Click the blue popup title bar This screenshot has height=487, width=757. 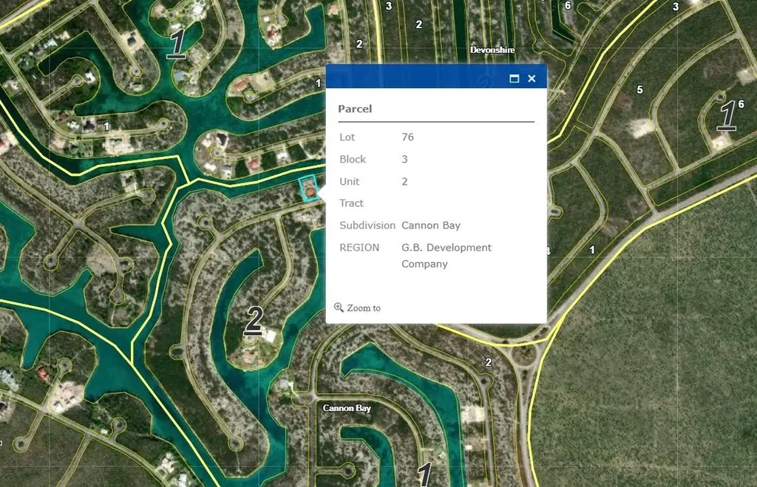(x=414, y=78)
